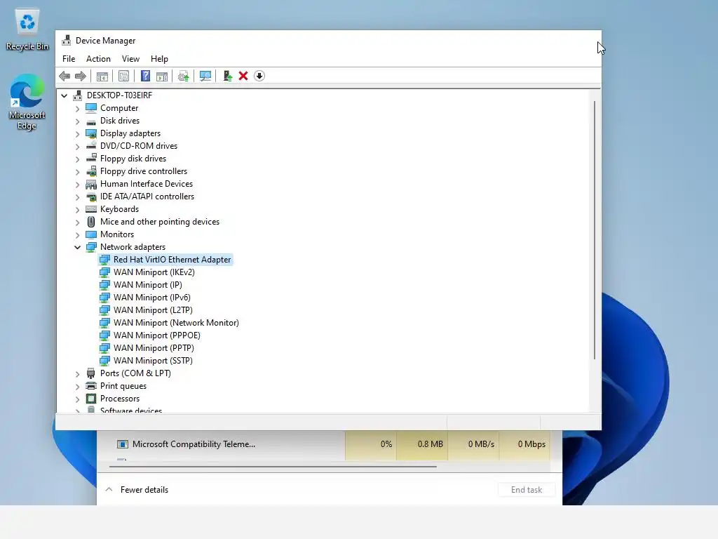Expand the Processors category
The height and width of the screenshot is (539, 718).
[x=77, y=399]
